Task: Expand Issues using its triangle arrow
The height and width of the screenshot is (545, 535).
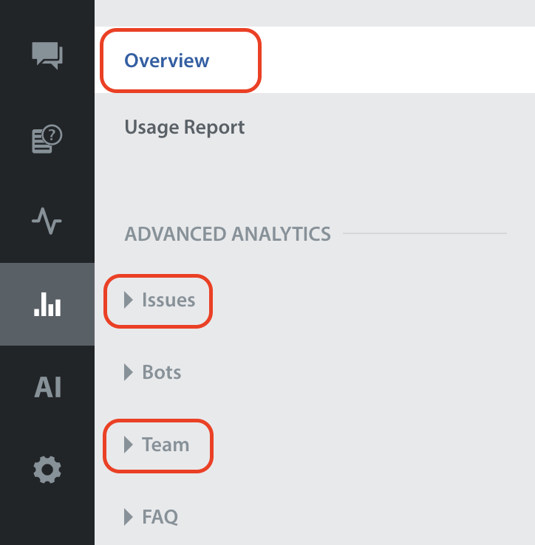Action: tap(129, 300)
